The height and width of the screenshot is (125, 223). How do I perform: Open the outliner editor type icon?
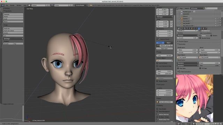(177, 8)
